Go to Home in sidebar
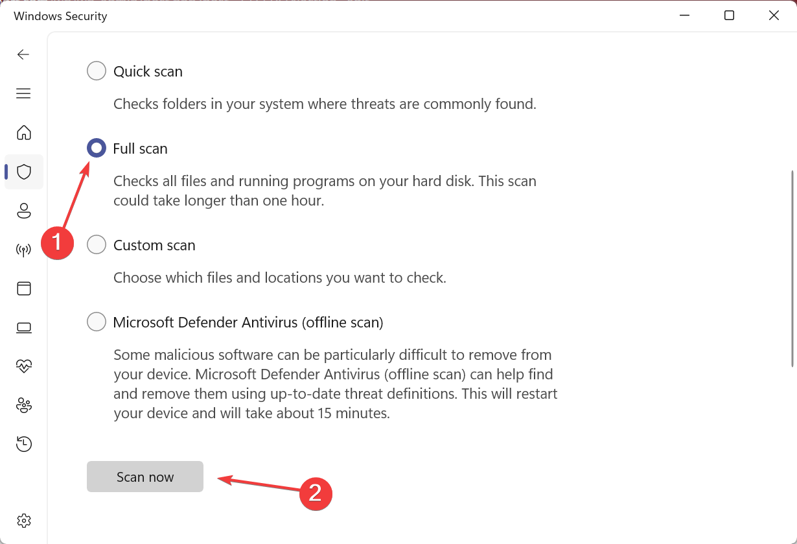The image size is (797, 544). tap(24, 133)
